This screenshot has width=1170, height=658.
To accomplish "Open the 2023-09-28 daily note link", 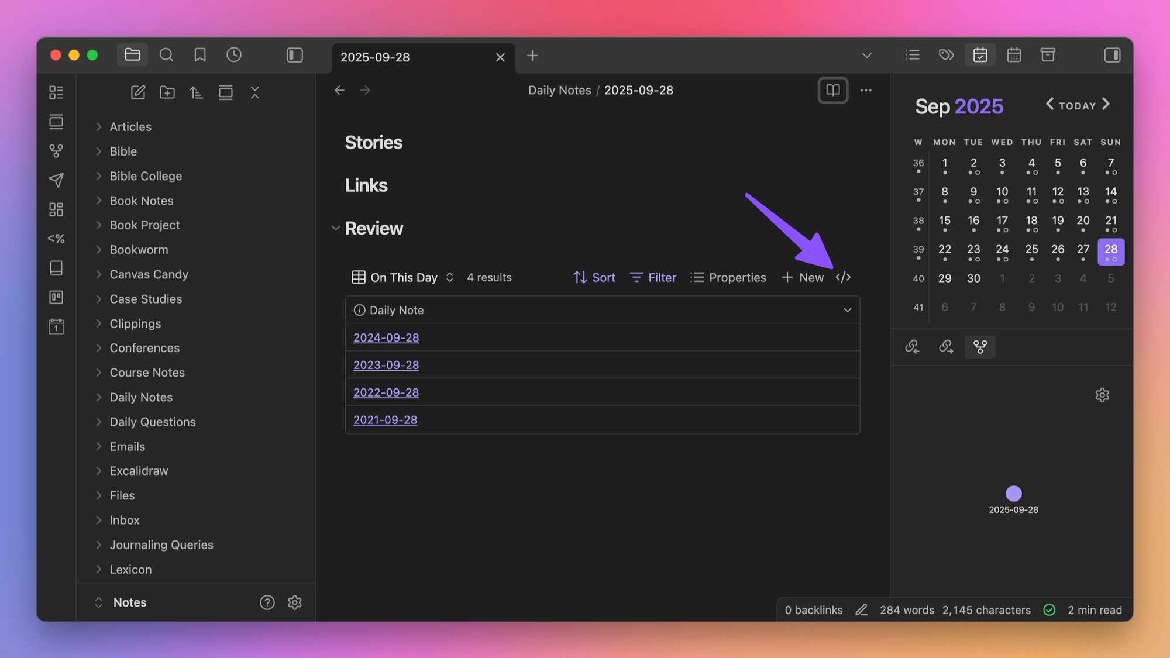I will (386, 365).
